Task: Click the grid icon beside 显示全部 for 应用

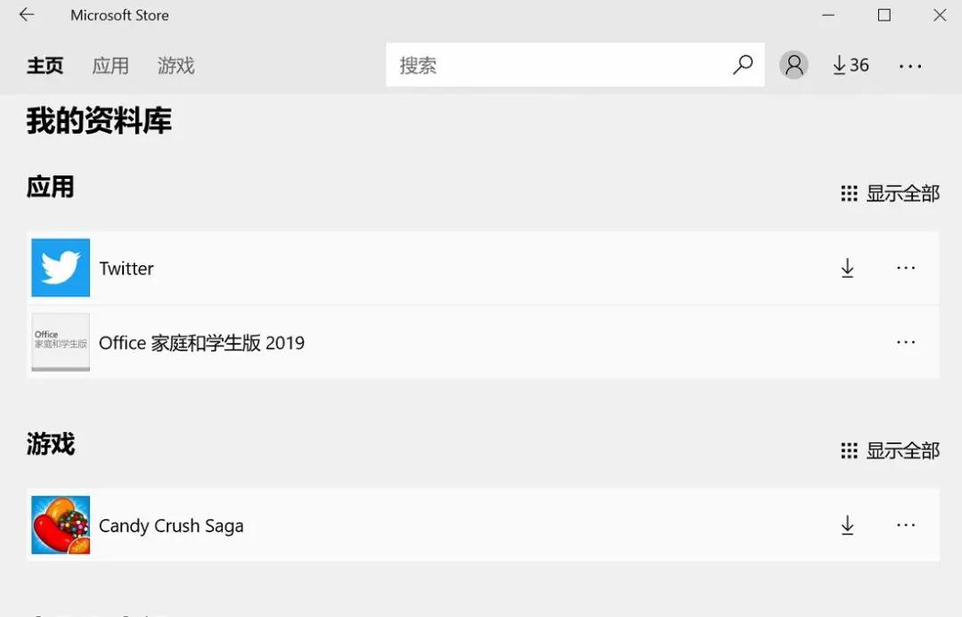Action: click(849, 192)
